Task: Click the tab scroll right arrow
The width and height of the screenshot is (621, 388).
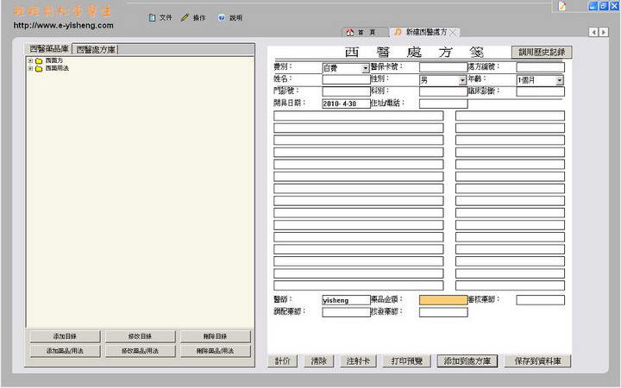Action: 604,32
